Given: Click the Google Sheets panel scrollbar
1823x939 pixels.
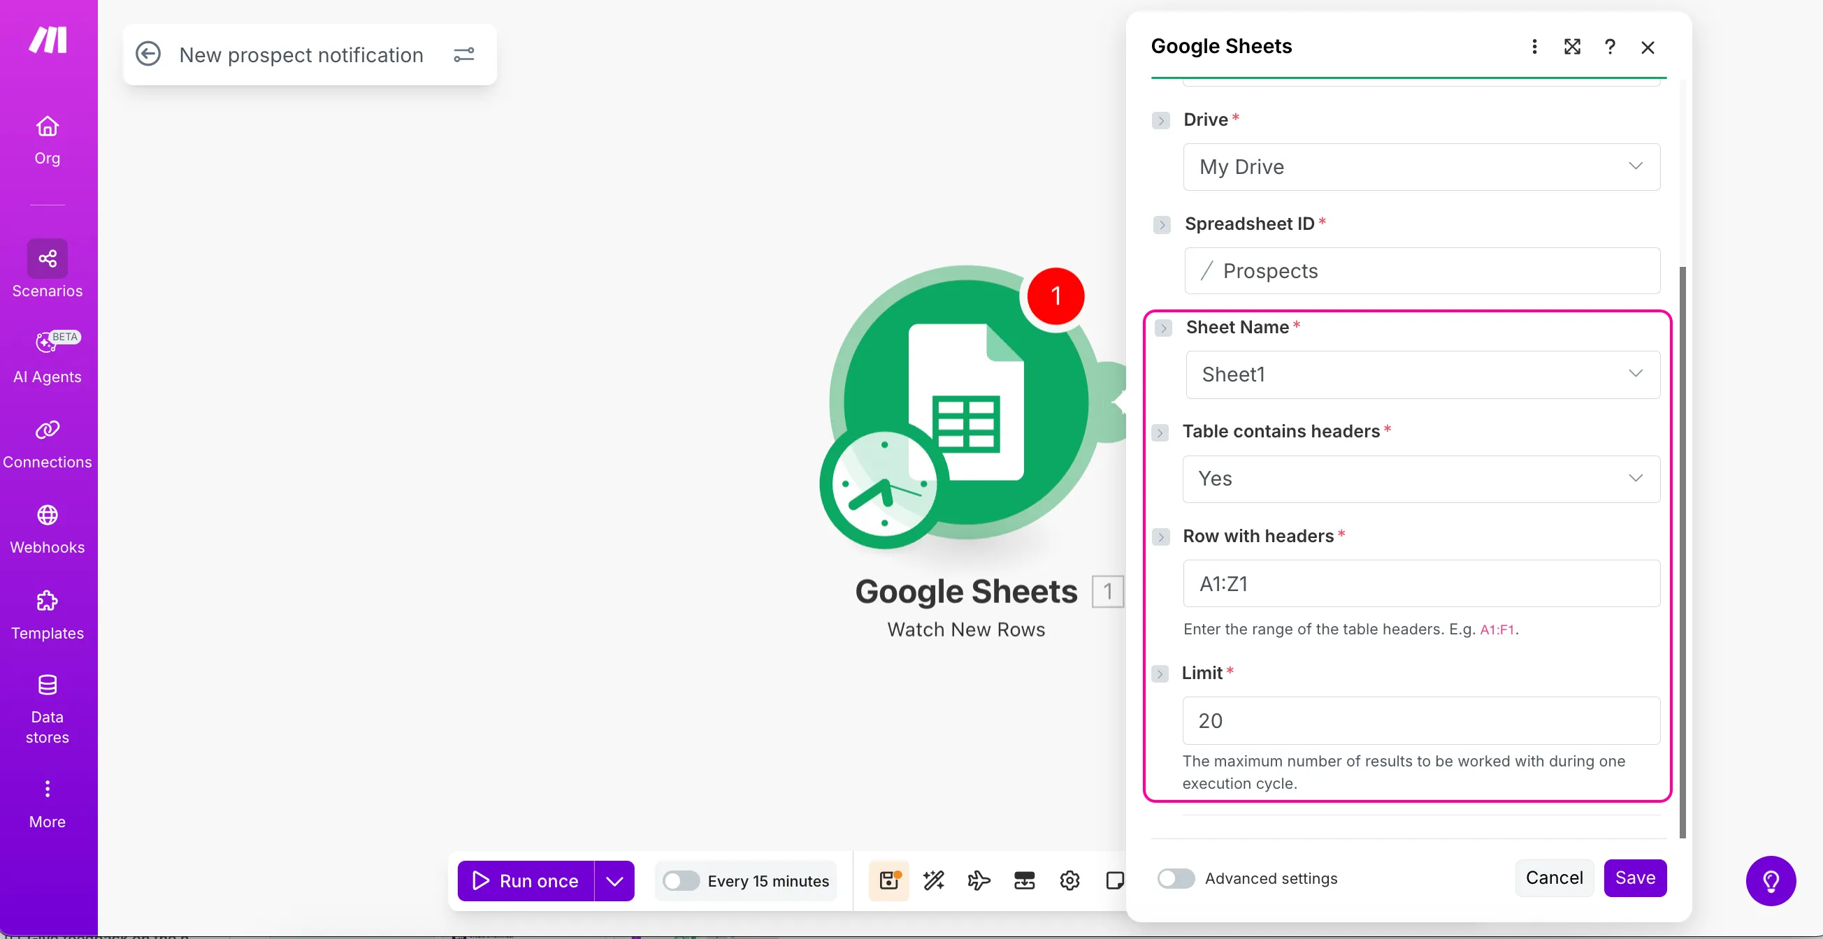Looking at the screenshot, I should pyautogui.click(x=1683, y=551).
